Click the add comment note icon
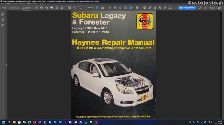Screen dimensions: 224x125 point(145,8)
